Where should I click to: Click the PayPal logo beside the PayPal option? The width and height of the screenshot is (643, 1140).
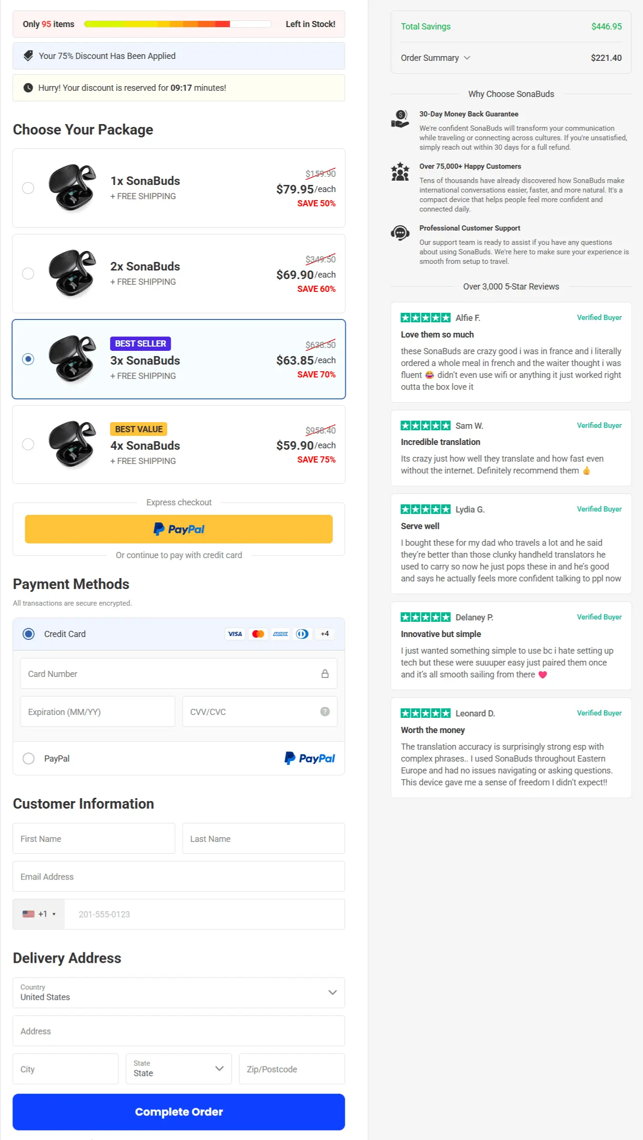pyautogui.click(x=310, y=758)
